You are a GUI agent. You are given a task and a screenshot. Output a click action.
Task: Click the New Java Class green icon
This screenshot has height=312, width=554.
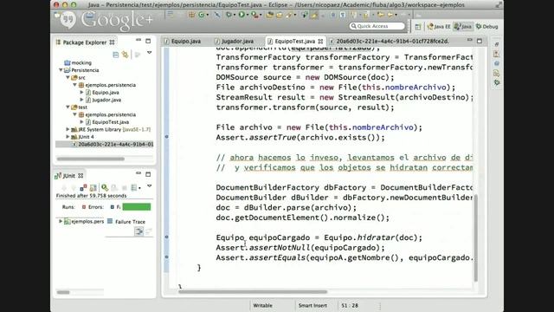tap(202, 15)
